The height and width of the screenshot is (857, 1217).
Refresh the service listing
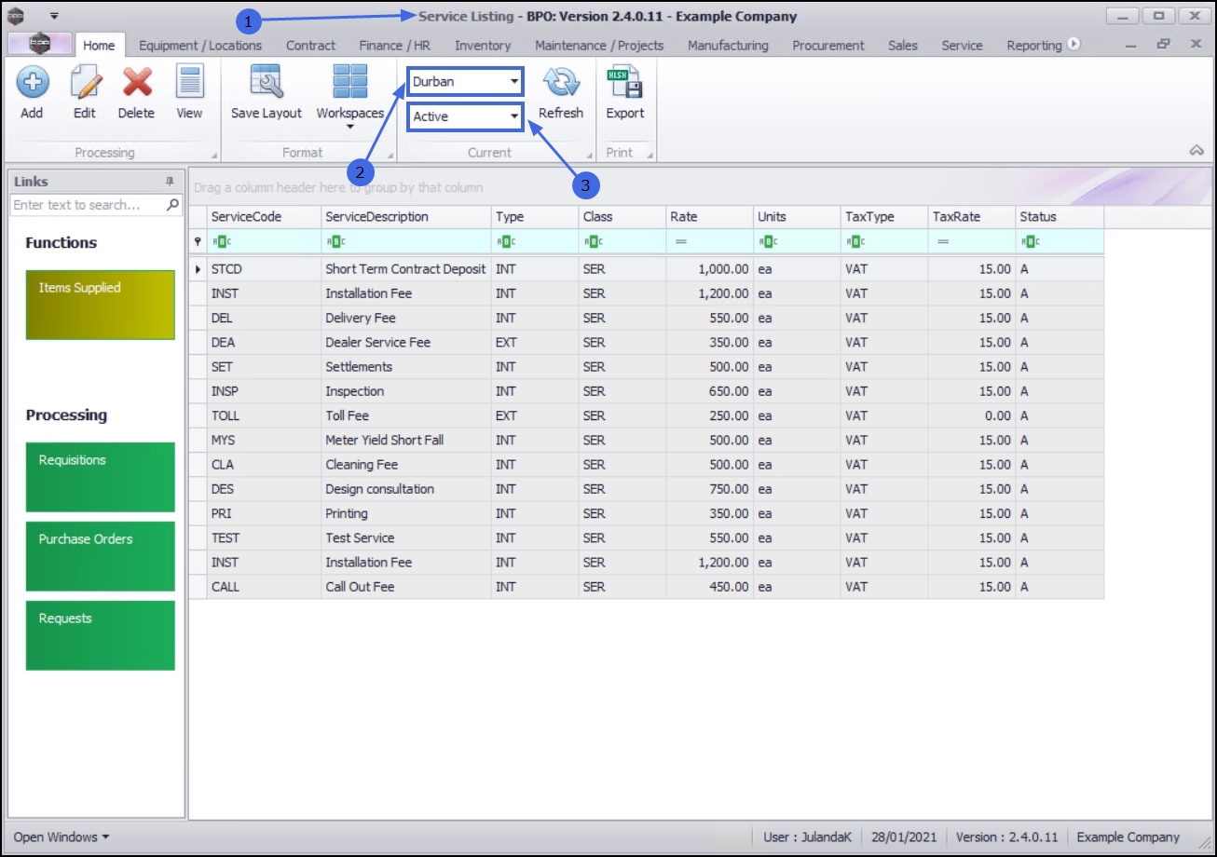[x=561, y=83]
